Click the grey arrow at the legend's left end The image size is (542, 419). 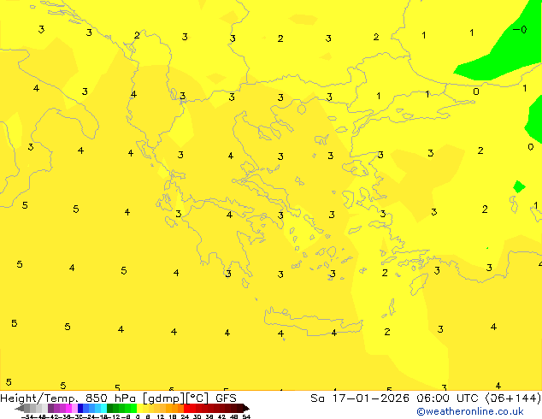20,408
